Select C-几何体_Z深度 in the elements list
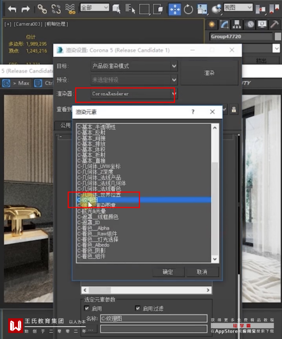Image resolution: width=282 pixels, height=339 pixels. (95, 172)
